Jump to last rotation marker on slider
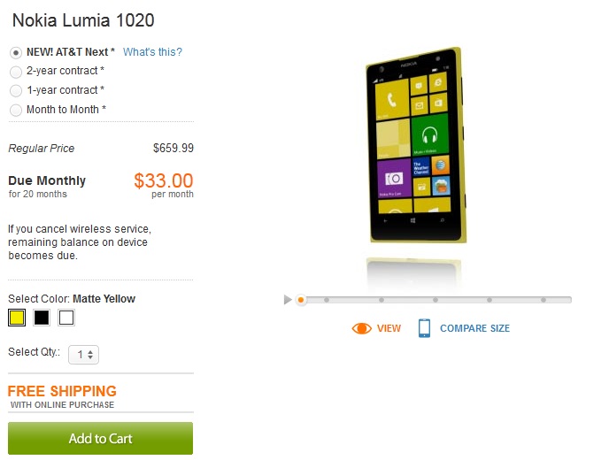This screenshot has height=460, width=609. [543, 300]
